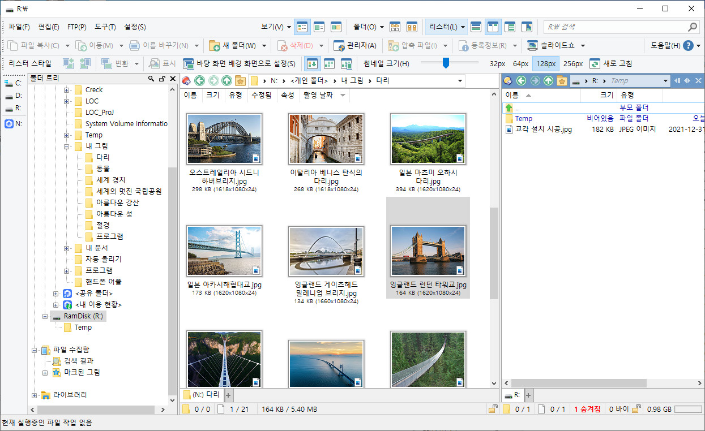The height and width of the screenshot is (431, 705).
Task: Select network drive N: in drive bar
Action: pyautogui.click(x=13, y=124)
